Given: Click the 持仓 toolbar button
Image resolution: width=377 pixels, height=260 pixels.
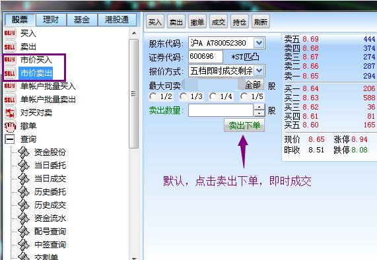Looking at the screenshot, I should coord(240,22).
